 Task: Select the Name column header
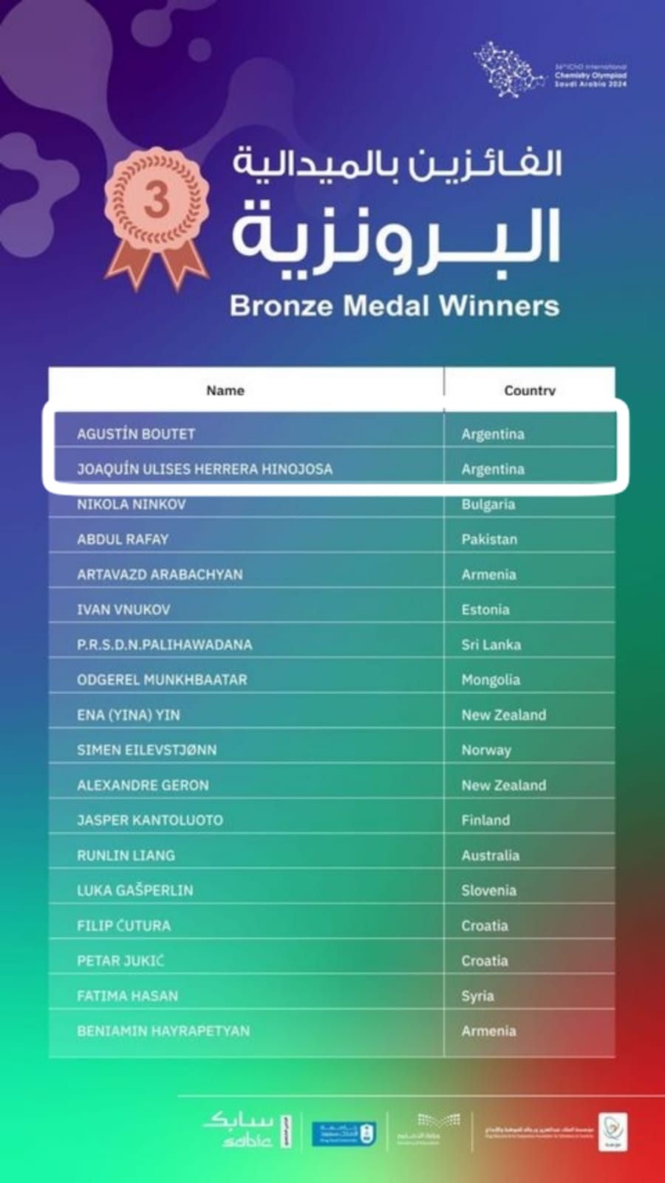point(225,390)
